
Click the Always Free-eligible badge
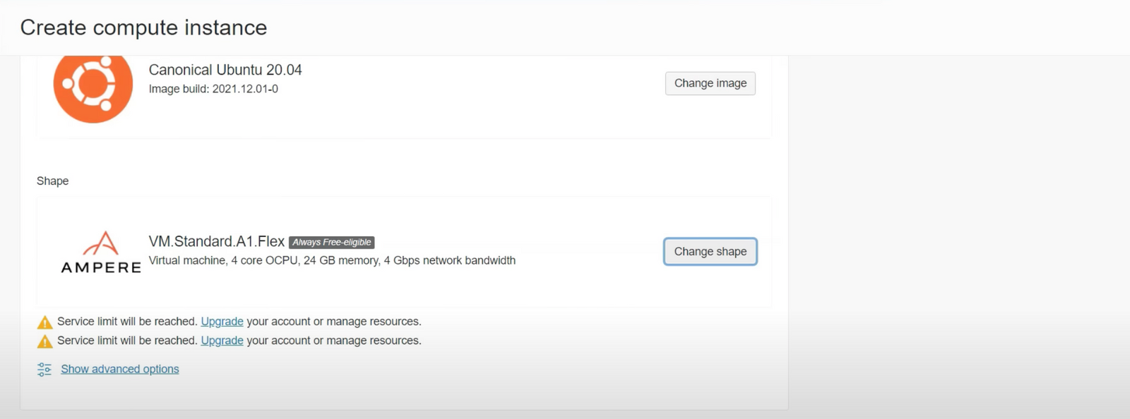click(x=331, y=242)
